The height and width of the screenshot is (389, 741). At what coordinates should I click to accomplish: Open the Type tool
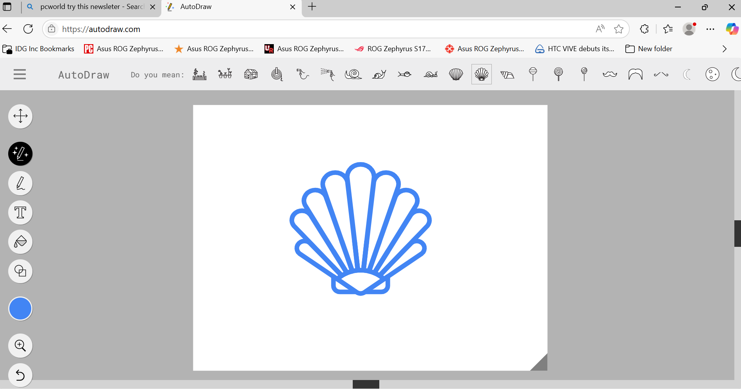20,212
